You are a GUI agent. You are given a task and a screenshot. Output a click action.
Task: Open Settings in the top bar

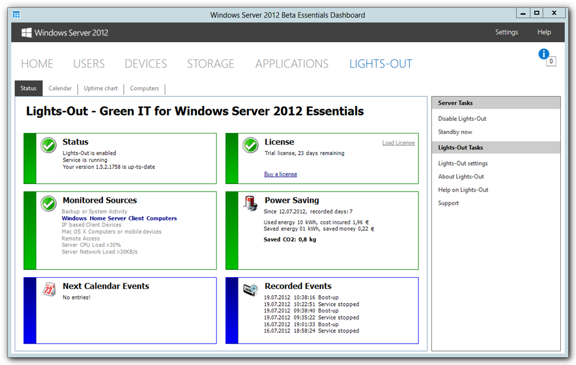pyautogui.click(x=507, y=32)
